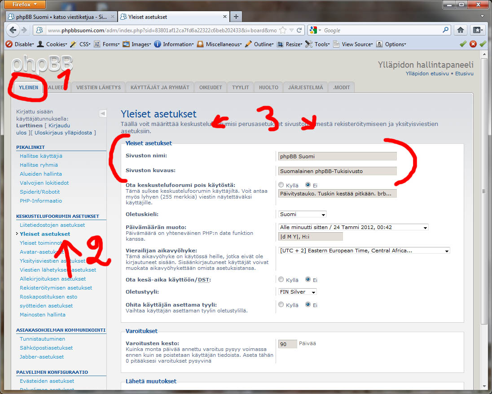The height and width of the screenshot is (394, 492).
Task: Open the Oletustyyli FIN Silver dropdown
Action: (297, 292)
